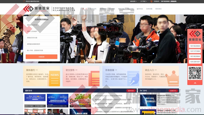Click 最新资讯 button in 最新发布 header
The width and height of the screenshot is (204, 115).
pyautogui.click(x=131, y=91)
